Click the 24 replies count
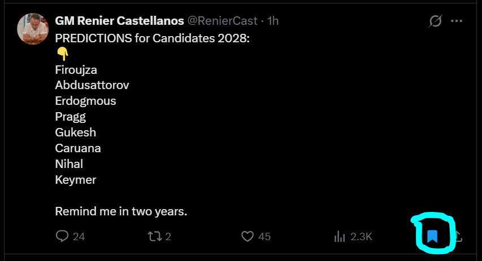The image size is (482, 261). click(x=79, y=236)
